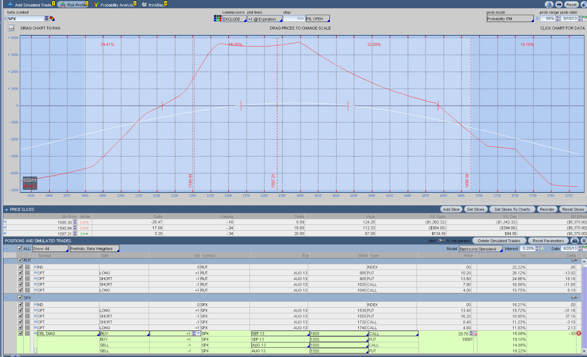Click the Set Slices To Charts button
Image resolution: width=587 pixels, height=357 pixels.
(x=512, y=209)
